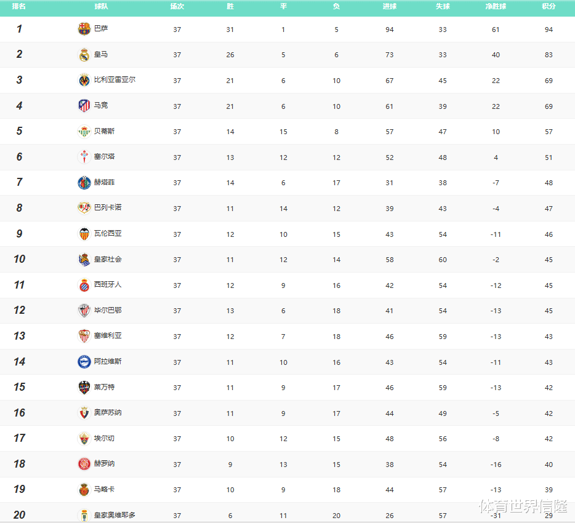Select the Villarreal yellow crest icon
The height and width of the screenshot is (523, 575).
coord(84,80)
